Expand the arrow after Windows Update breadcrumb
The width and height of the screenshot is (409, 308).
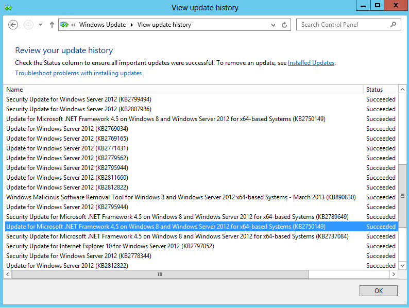[132, 25]
